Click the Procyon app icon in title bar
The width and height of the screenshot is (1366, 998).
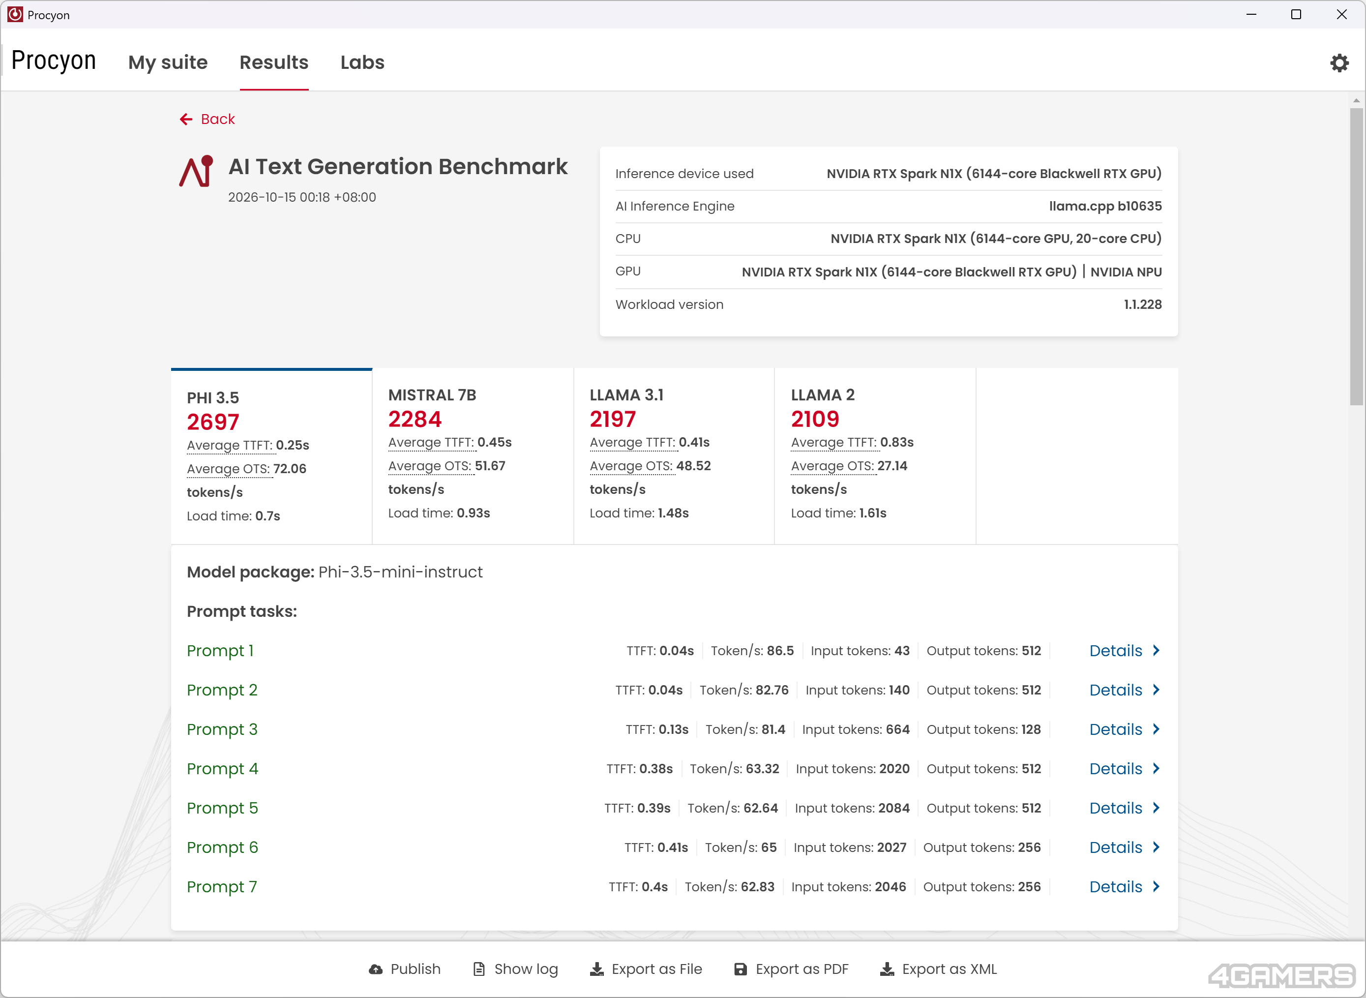(x=14, y=14)
